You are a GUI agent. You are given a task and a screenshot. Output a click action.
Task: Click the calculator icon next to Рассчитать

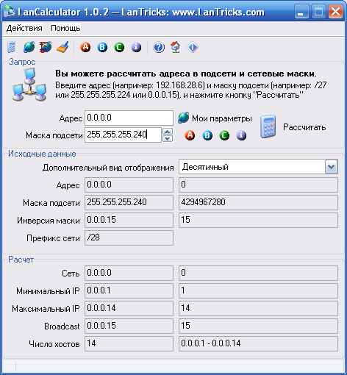point(268,126)
